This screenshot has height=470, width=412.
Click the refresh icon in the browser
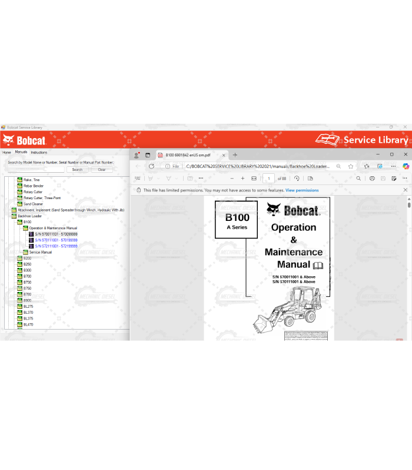point(151,166)
